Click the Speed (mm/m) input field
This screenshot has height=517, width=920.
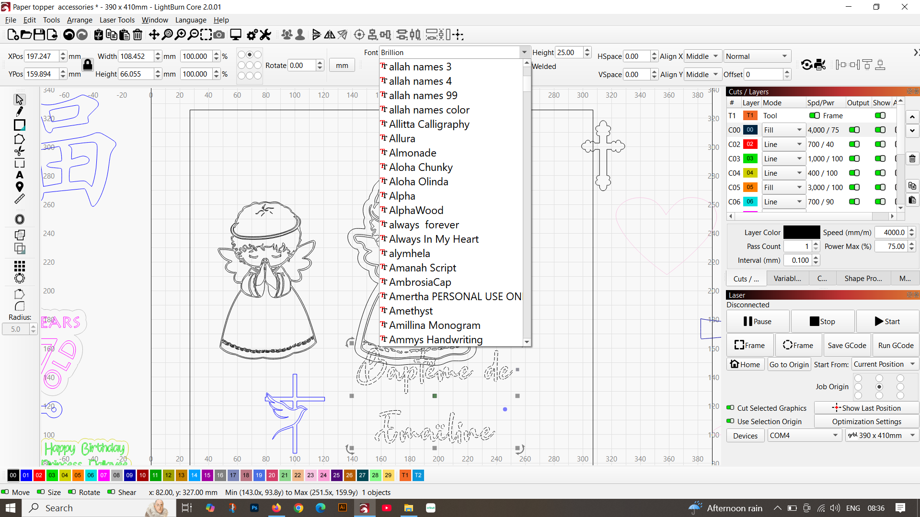tap(891, 232)
